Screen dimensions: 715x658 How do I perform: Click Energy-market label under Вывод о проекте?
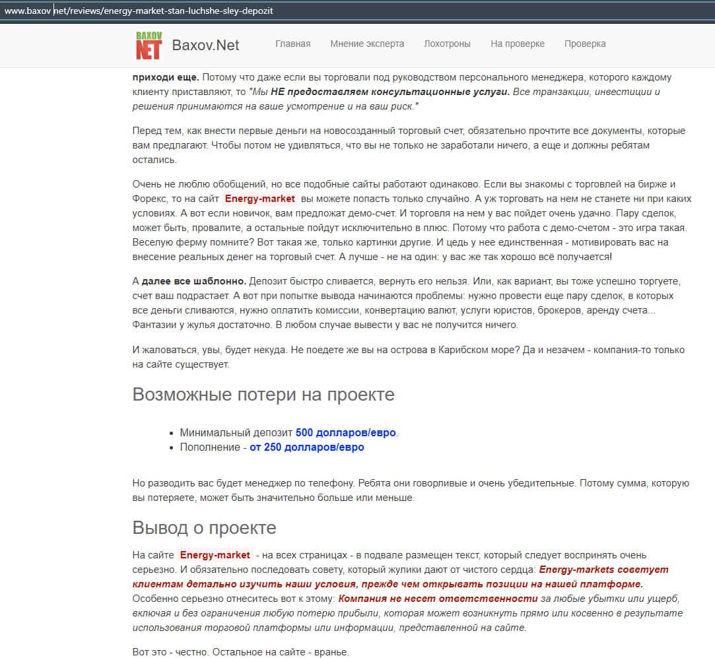(215, 555)
